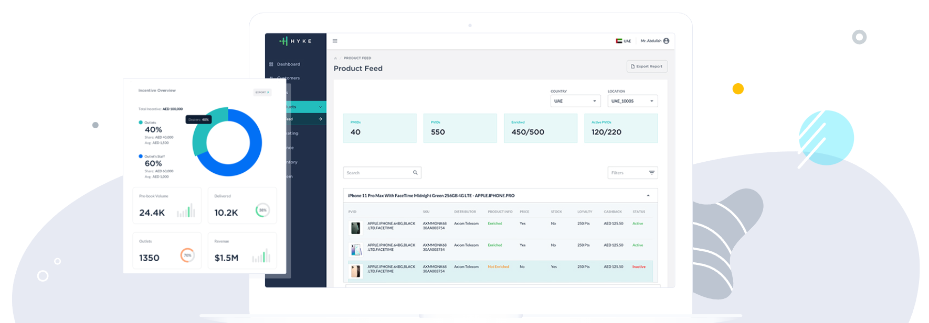This screenshot has width=929, height=323.
Task: Click the '$1.5M' Revenue value
Action: [x=226, y=258]
